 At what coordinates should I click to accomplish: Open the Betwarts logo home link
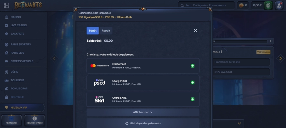pos(28,5)
